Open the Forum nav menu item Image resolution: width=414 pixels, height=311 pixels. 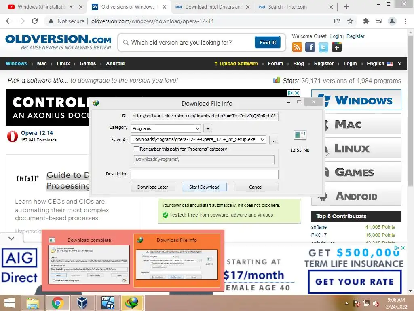(275, 64)
